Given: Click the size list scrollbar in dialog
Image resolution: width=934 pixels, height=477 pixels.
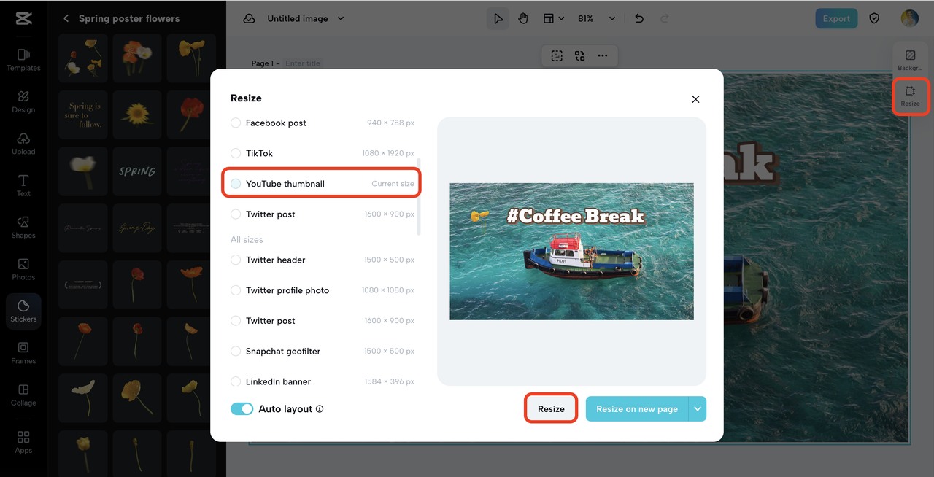Looking at the screenshot, I should [419, 196].
